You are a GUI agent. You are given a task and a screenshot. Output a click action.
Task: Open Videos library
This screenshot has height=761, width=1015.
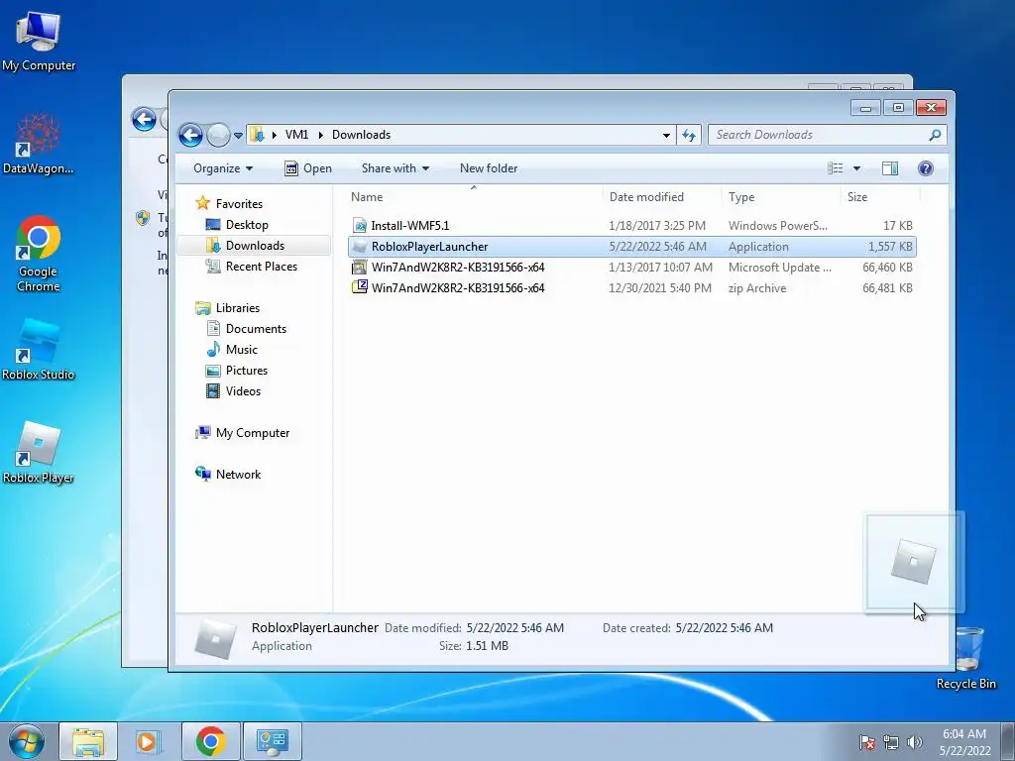pos(243,390)
